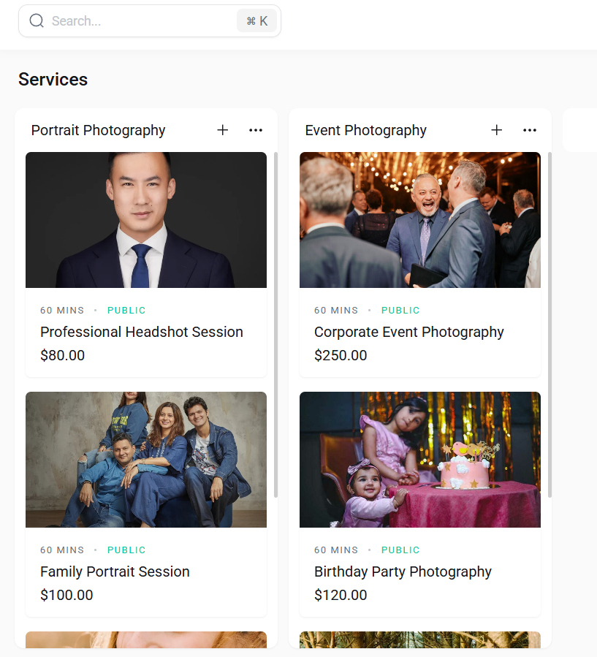Click the $250.00 price on Corporate Event
597x657 pixels.
point(341,356)
